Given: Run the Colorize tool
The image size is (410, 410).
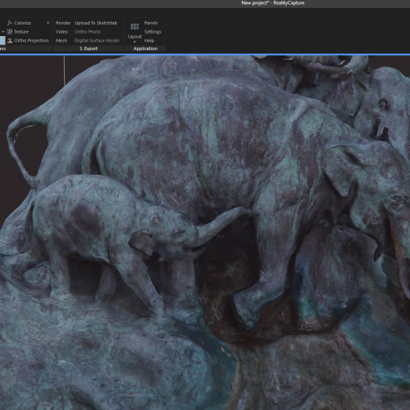Looking at the screenshot, I should (19, 23).
